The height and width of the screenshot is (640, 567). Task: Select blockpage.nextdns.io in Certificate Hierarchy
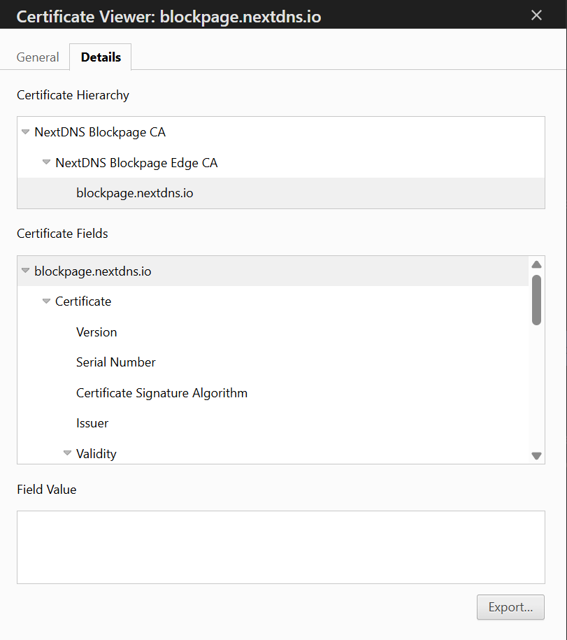point(134,193)
